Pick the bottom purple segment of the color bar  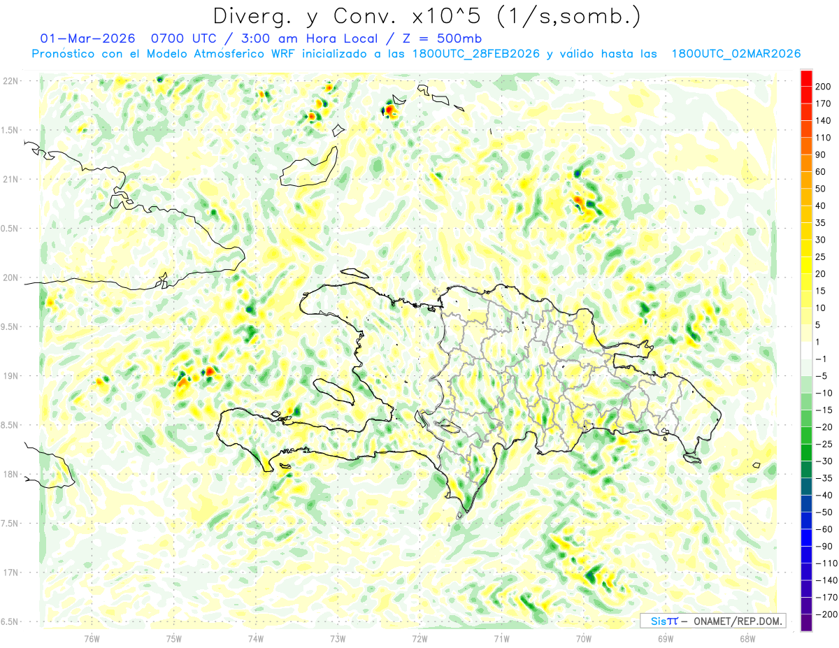(806, 622)
